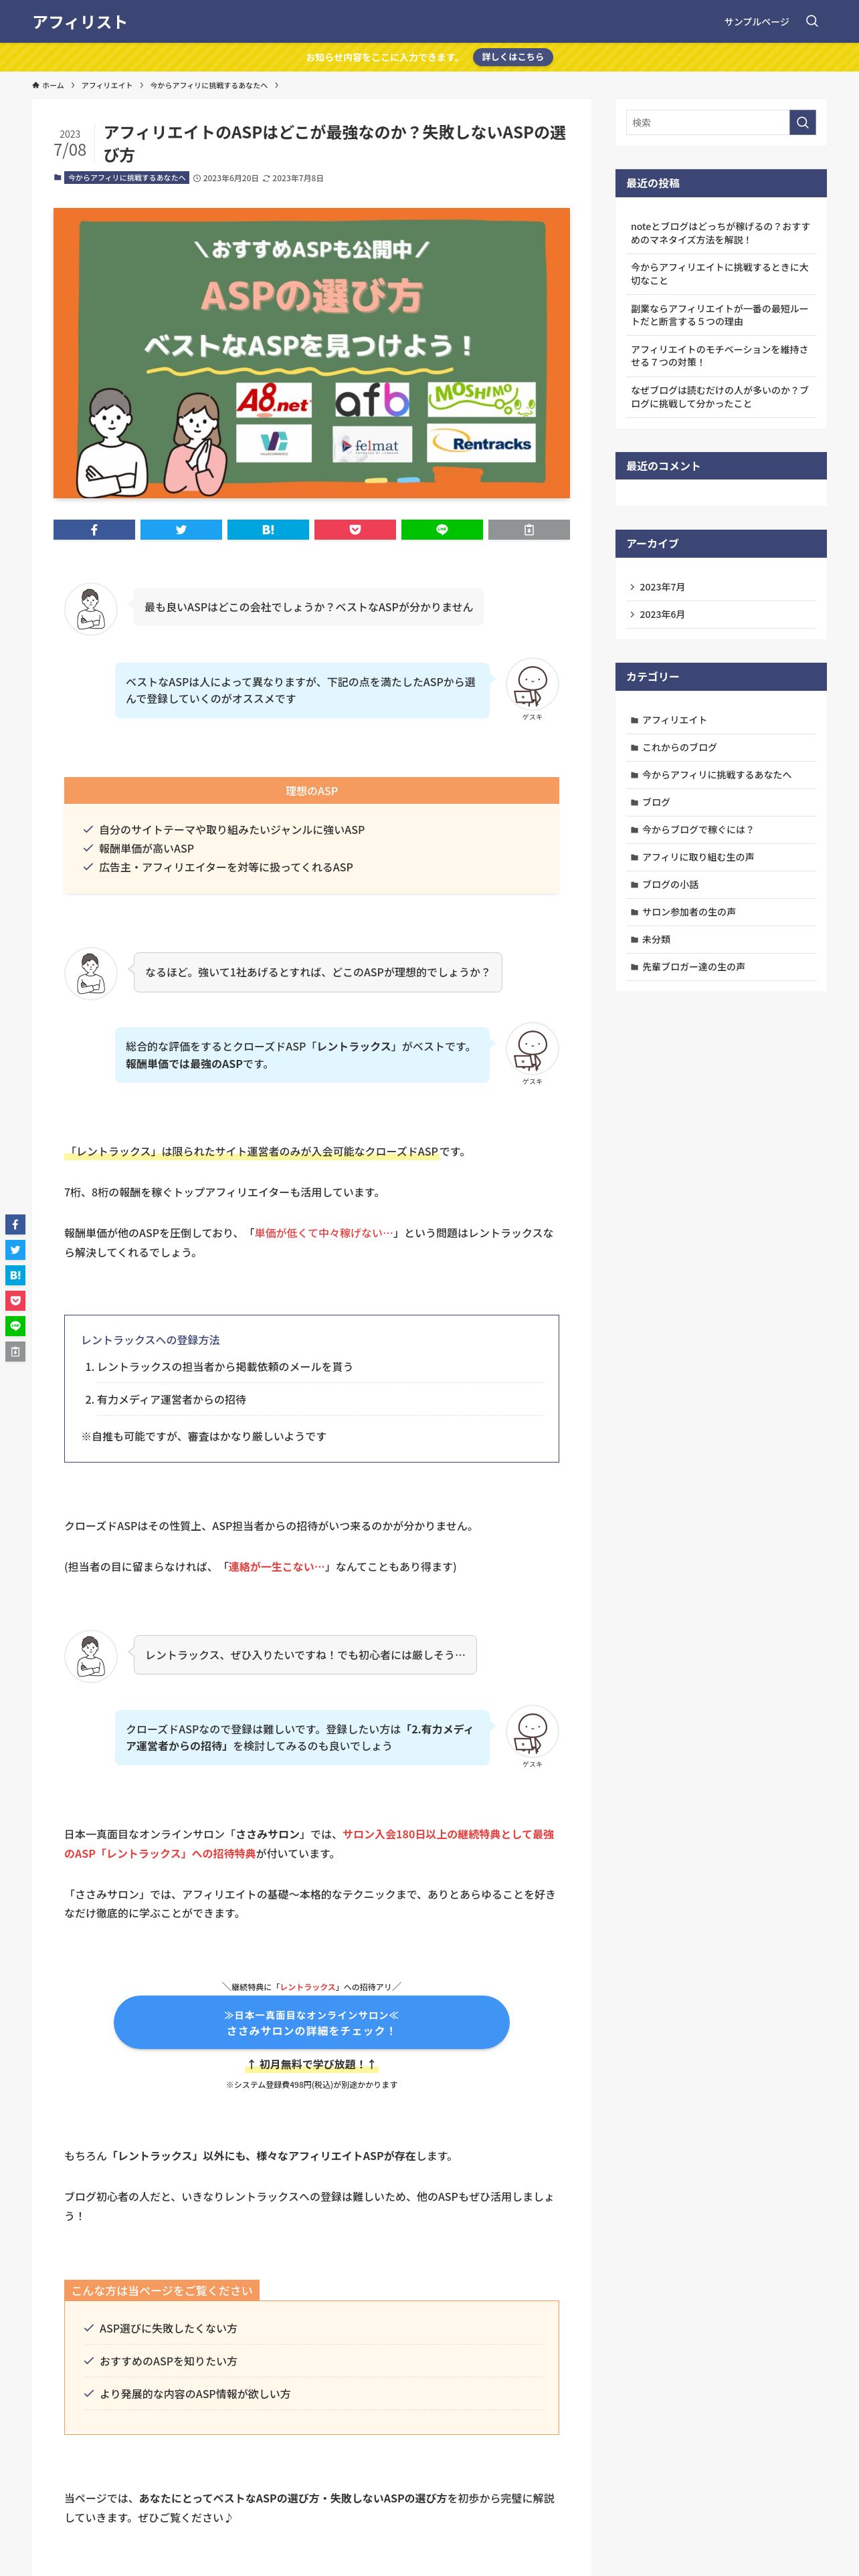Open サンプルページ in the header menu

[x=756, y=21]
